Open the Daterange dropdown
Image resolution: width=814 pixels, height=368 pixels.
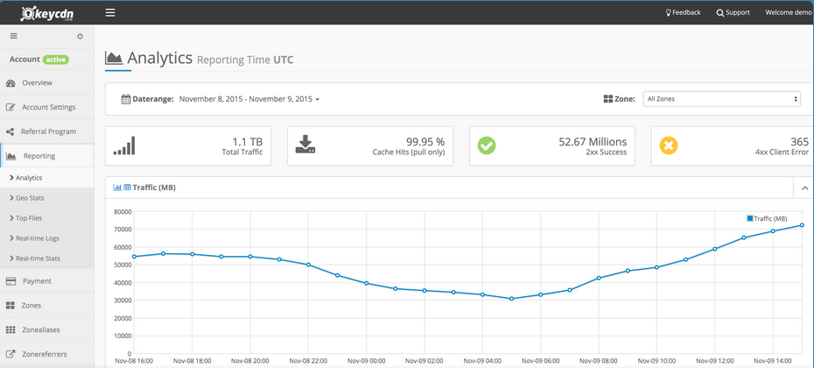249,99
